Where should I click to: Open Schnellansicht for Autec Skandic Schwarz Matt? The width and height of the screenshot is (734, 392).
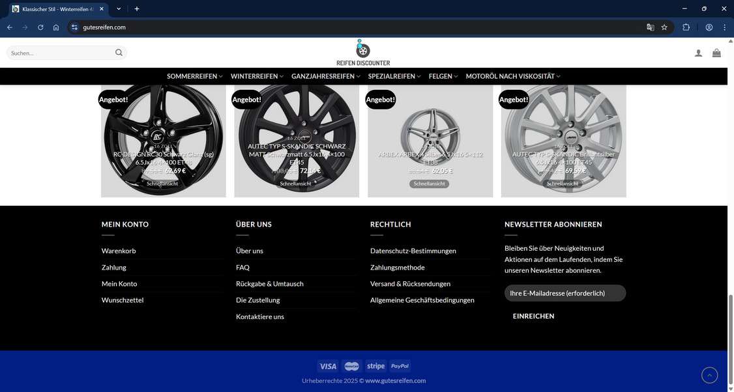coord(296,184)
